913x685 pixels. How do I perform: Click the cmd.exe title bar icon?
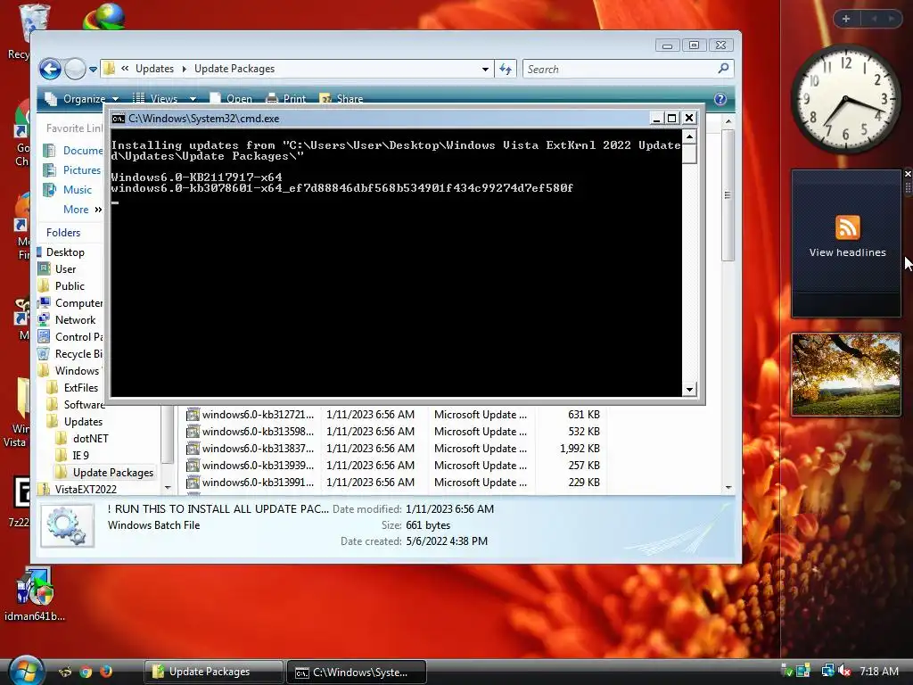coord(119,119)
